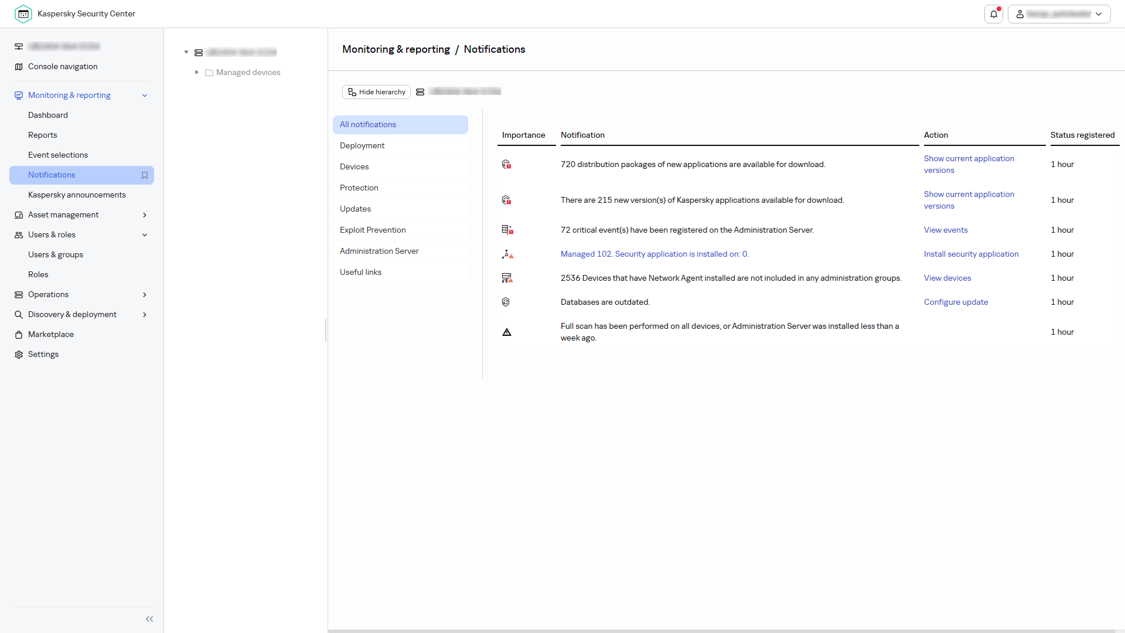
Task: Open the Administration Server notifications category
Action: pyautogui.click(x=379, y=251)
